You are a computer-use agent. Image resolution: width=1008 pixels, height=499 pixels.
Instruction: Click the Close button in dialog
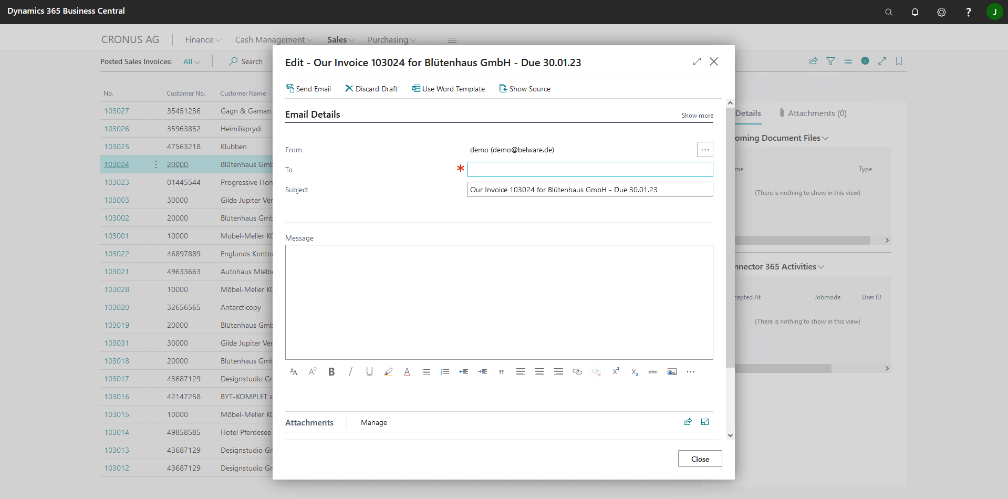[x=700, y=459]
